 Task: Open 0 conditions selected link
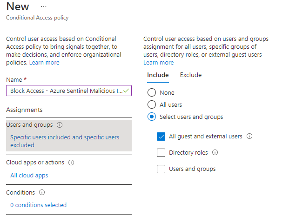click(38, 205)
